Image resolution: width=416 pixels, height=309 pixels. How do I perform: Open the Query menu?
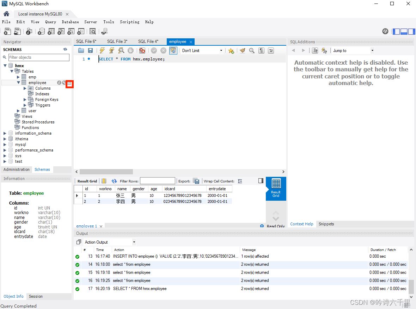point(50,22)
